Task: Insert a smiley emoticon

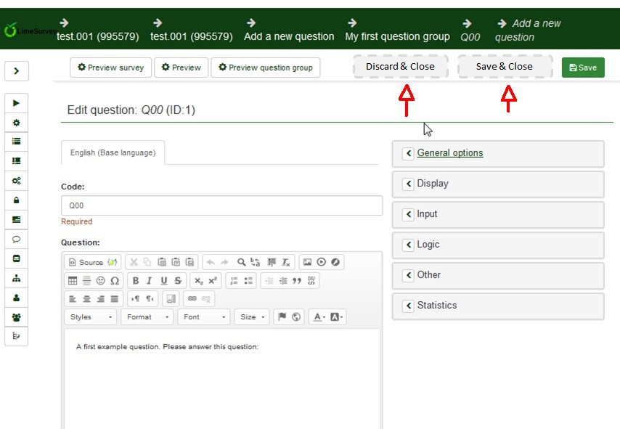Action: [x=100, y=281]
